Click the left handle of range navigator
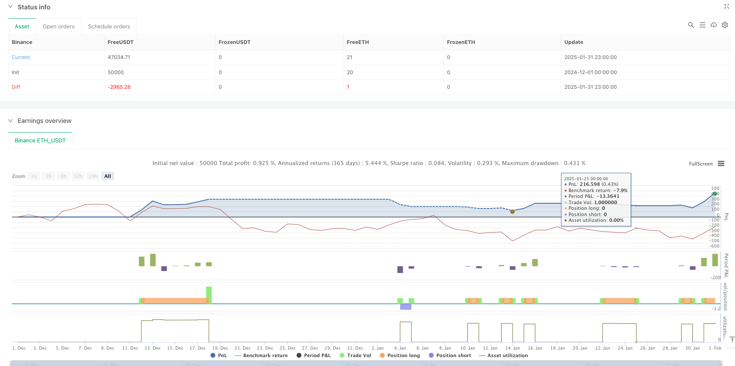Image resolution: width=735 pixels, height=366 pixels. (x=12, y=364)
